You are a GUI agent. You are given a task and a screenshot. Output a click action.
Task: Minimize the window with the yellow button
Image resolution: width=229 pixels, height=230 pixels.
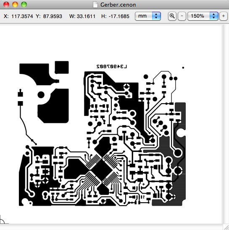pyautogui.click(x=15, y=5)
